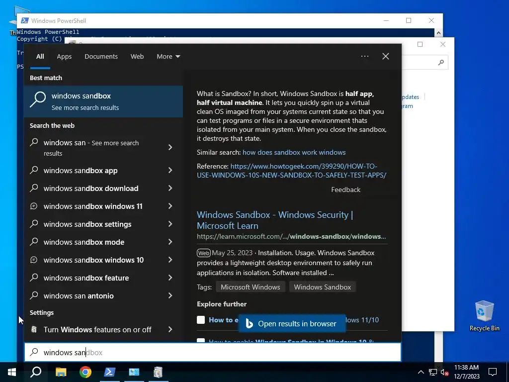Expand windows sandbox feature arrow

click(x=170, y=278)
